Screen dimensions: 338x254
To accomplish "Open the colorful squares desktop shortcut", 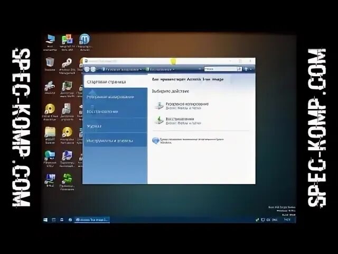I will (x=67, y=42).
